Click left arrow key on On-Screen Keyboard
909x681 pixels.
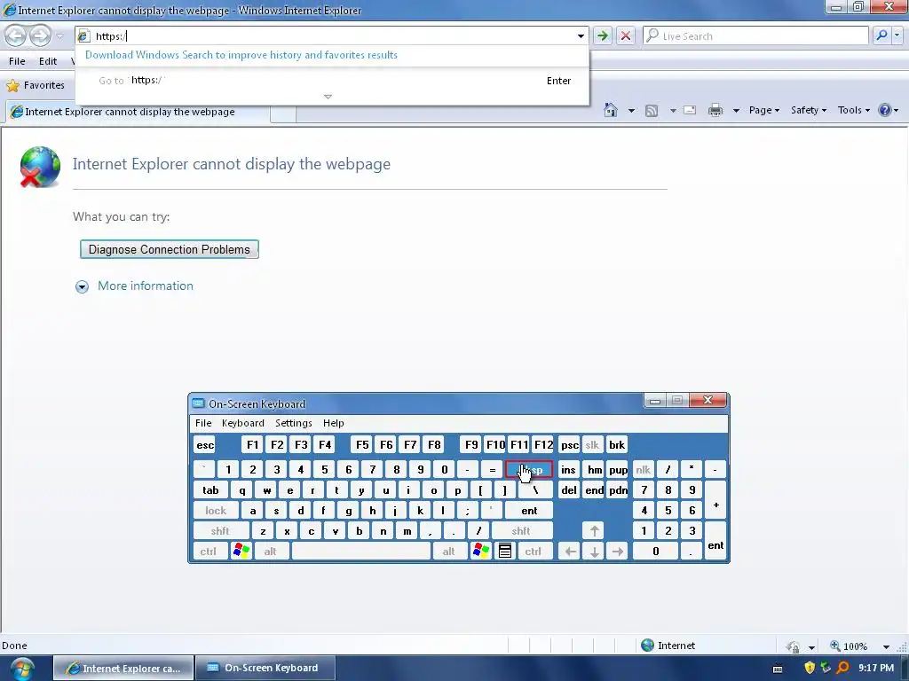571,552
